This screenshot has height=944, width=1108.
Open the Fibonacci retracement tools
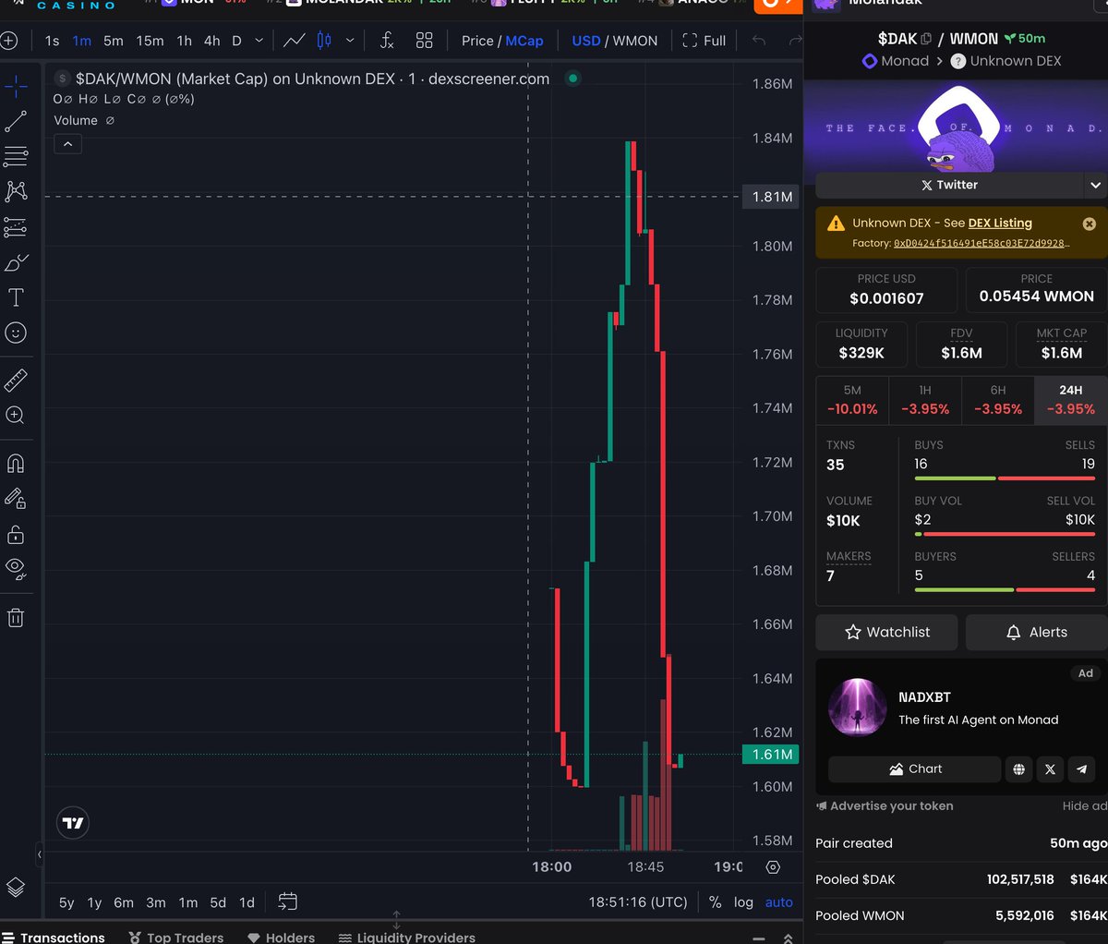(x=16, y=156)
